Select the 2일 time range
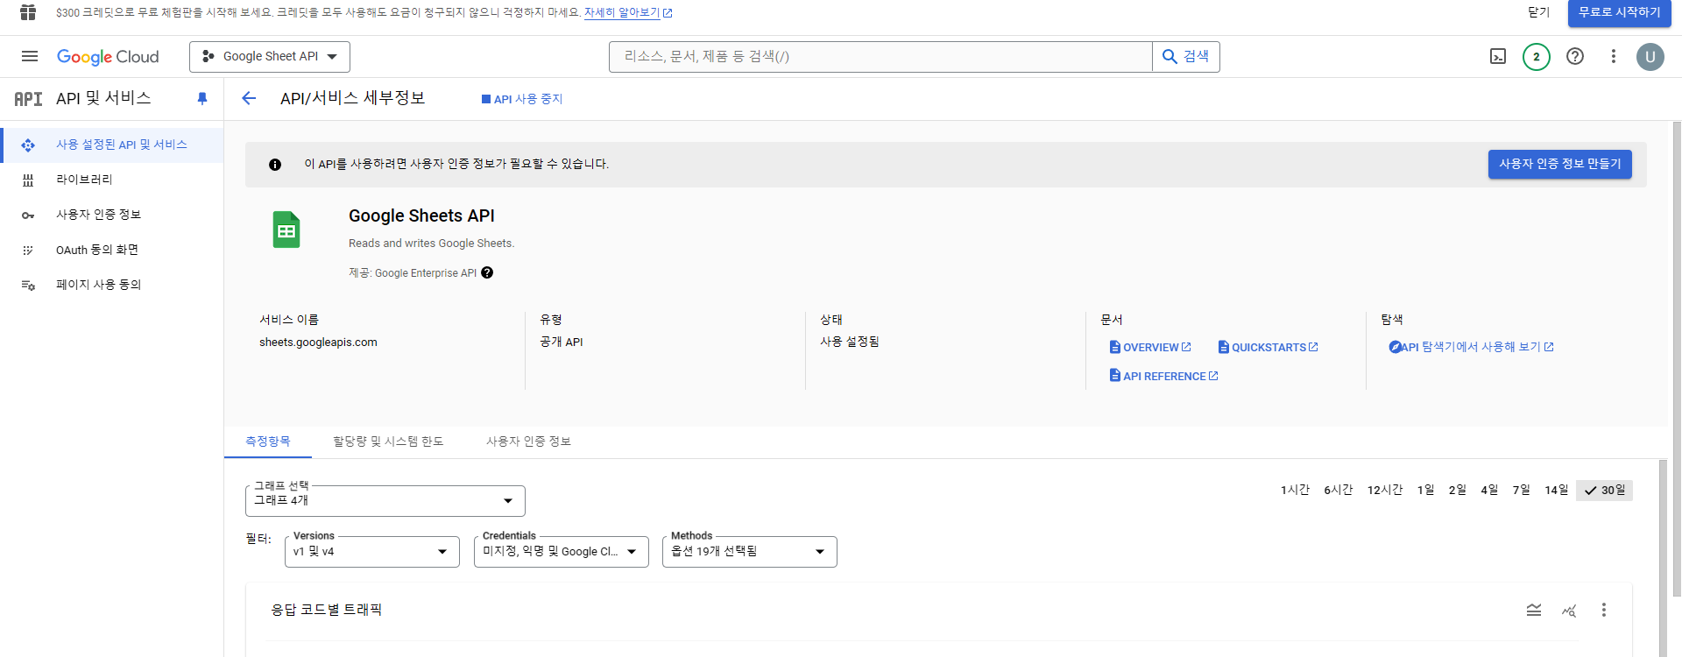This screenshot has width=1682, height=657. 1458,490
